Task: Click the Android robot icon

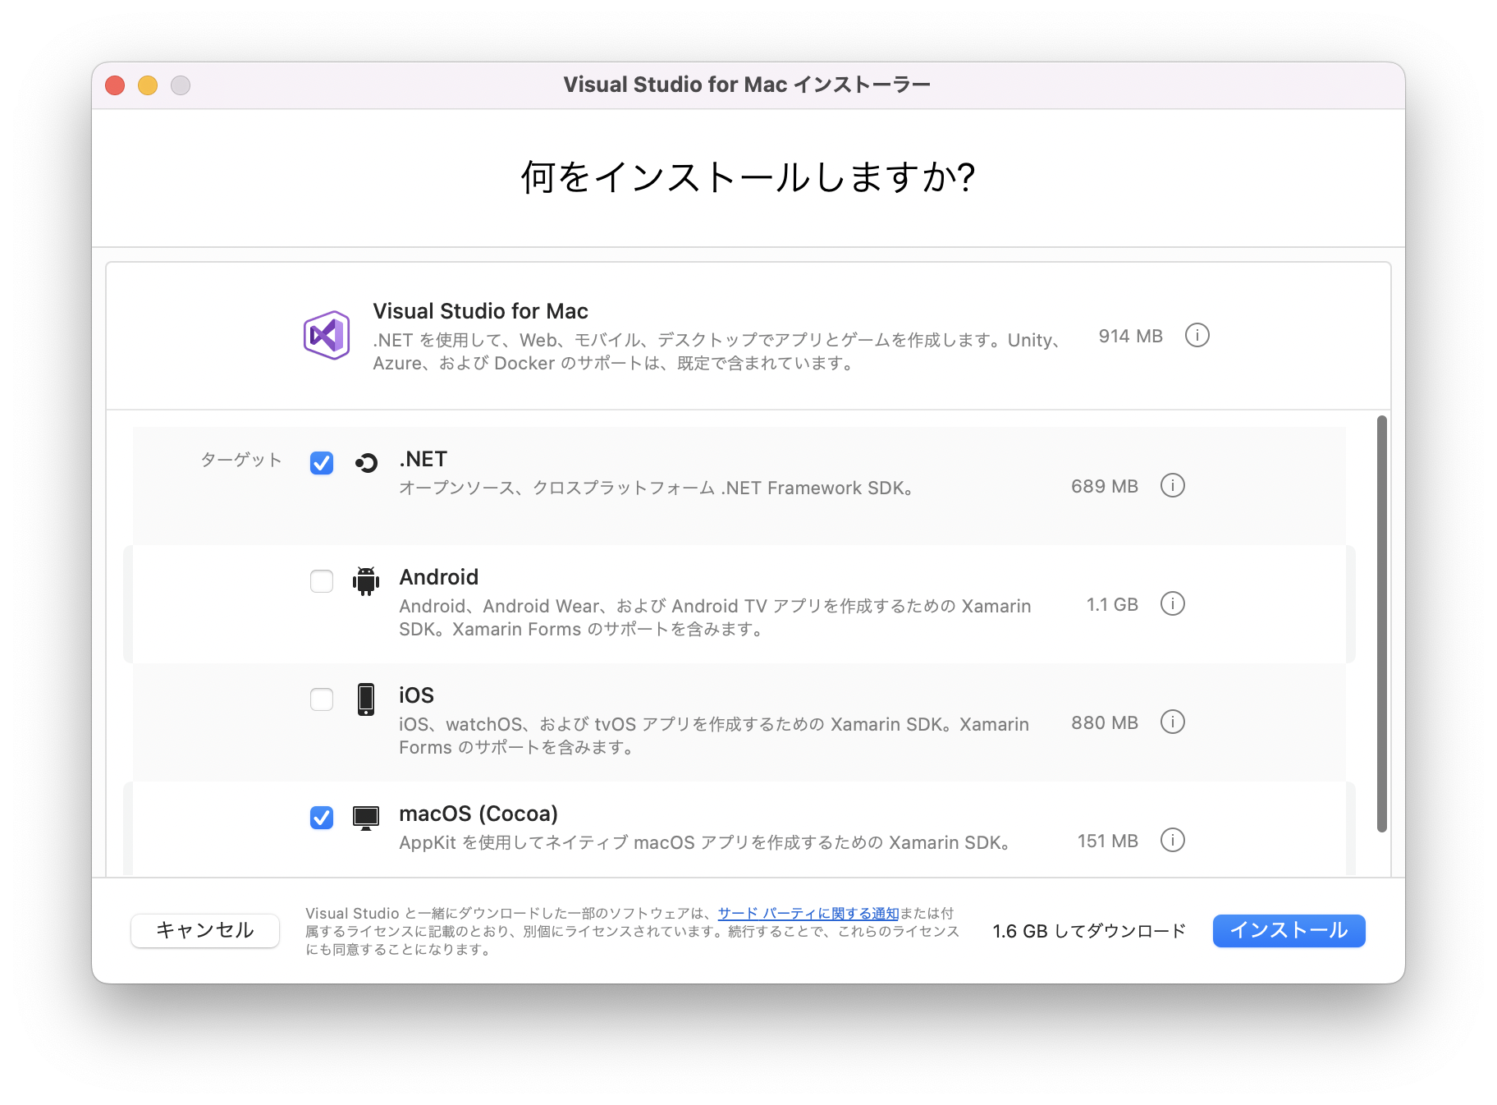Action: pyautogui.click(x=366, y=580)
